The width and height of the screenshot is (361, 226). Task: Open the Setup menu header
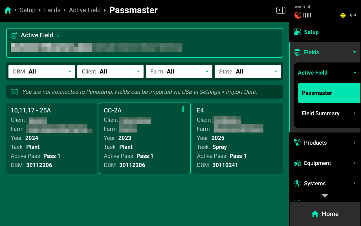coord(325,32)
